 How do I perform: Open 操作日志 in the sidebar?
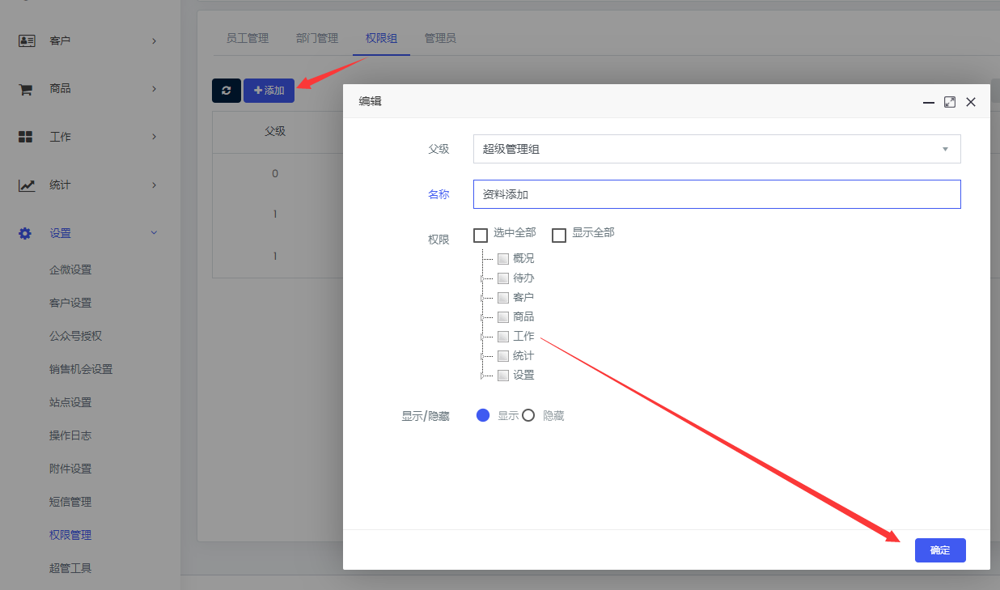tap(70, 435)
